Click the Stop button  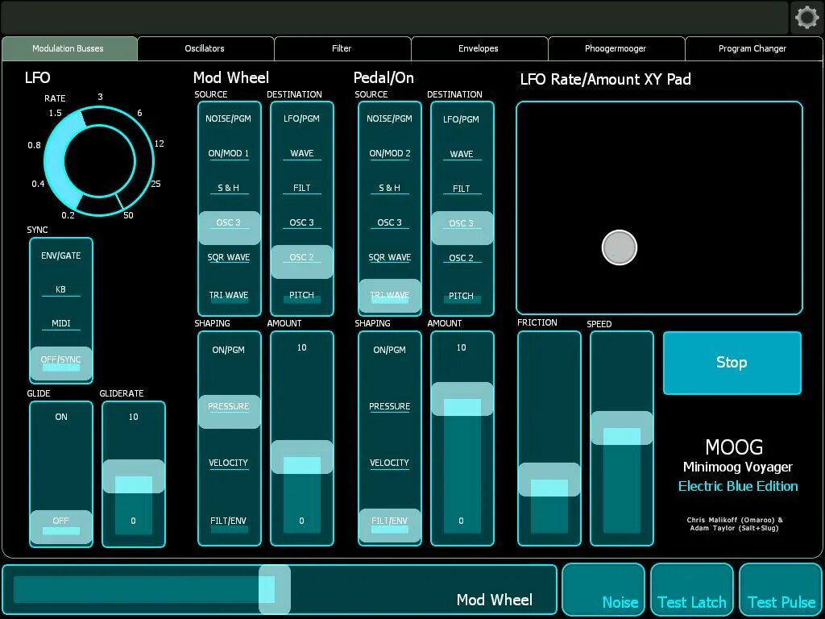coord(732,363)
